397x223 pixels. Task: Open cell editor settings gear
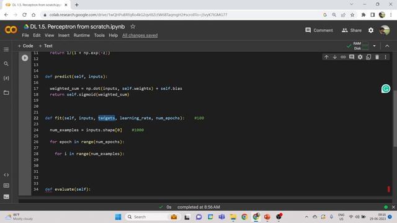pyautogui.click(x=360, y=57)
